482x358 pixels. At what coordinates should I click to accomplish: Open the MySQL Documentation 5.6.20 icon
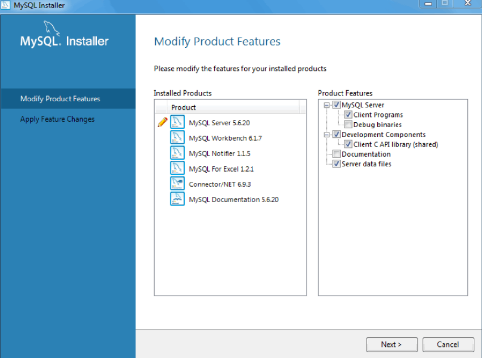coord(177,198)
